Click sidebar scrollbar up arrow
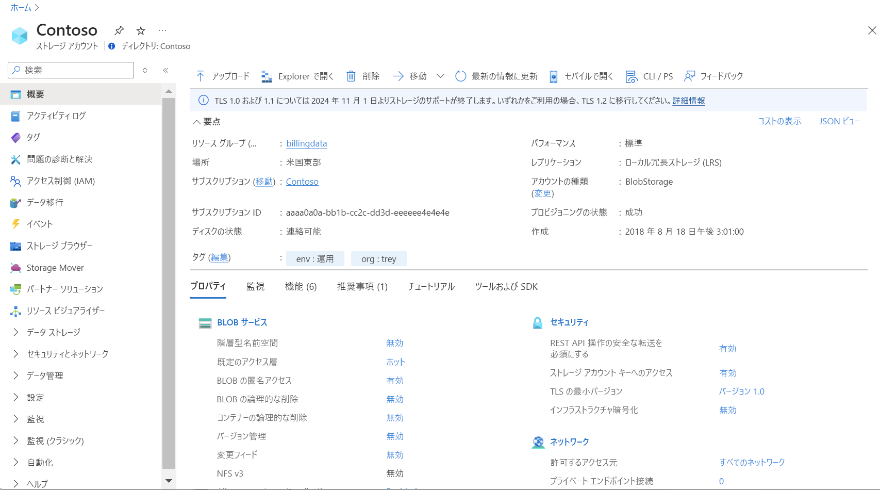This screenshot has height=490, width=880. 169,91
